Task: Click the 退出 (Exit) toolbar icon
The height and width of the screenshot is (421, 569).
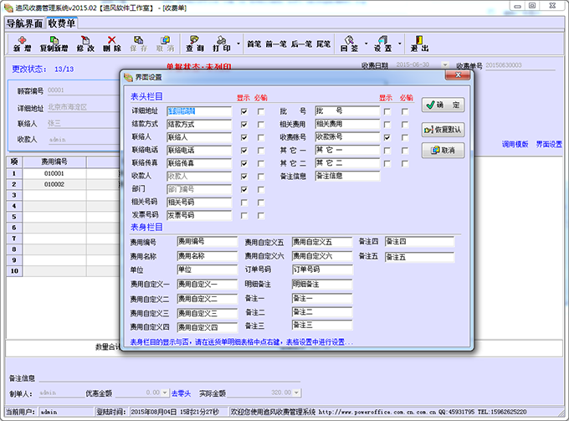Action: click(420, 43)
